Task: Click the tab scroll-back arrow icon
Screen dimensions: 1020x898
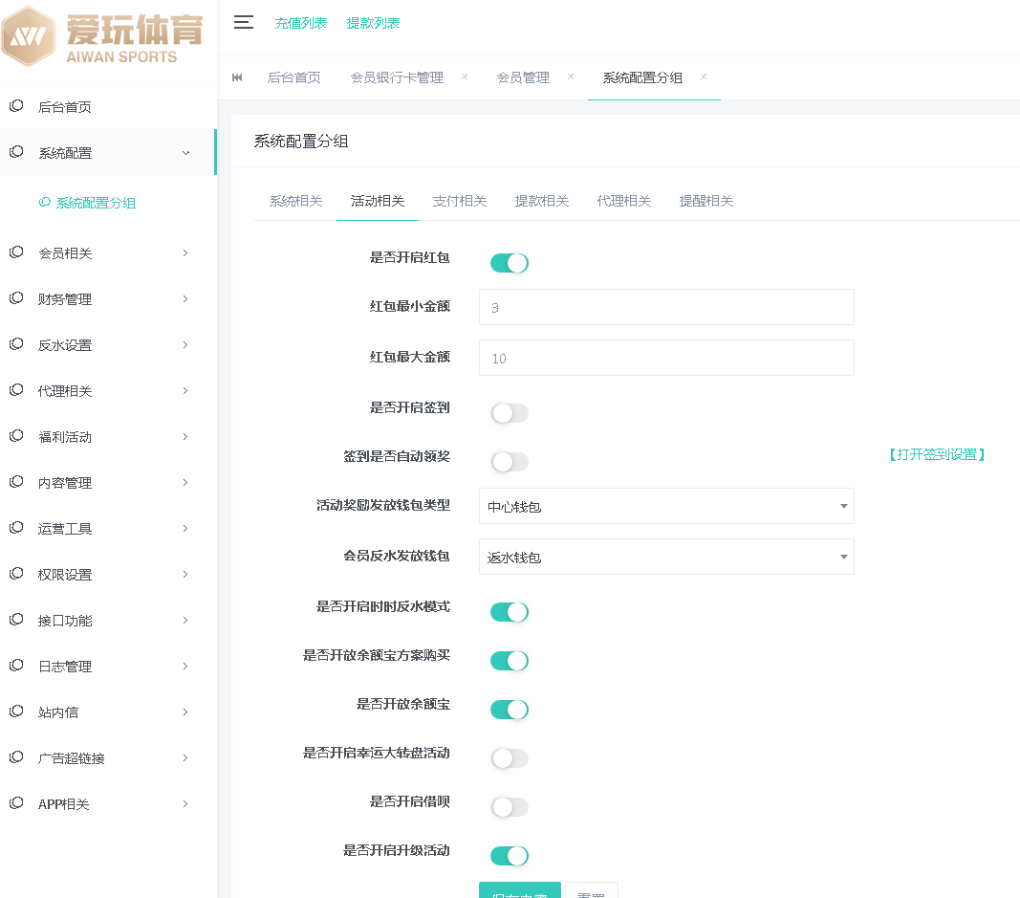Action: tap(237, 77)
